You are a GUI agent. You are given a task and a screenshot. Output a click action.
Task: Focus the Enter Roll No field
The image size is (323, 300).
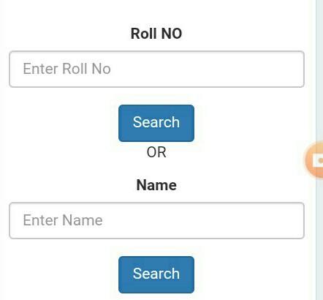pos(156,69)
